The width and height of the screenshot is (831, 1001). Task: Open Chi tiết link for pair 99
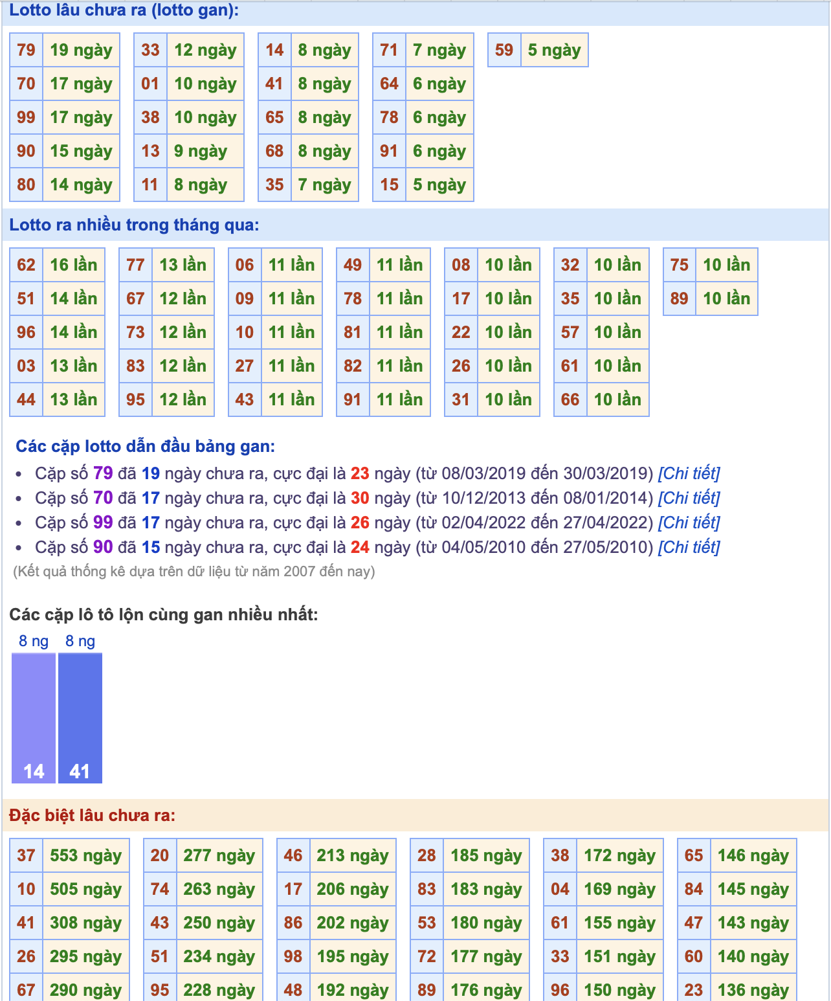point(689,523)
